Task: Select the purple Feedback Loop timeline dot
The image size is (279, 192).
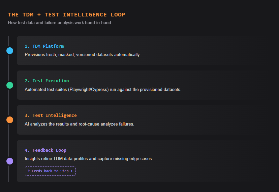Action: click(10, 161)
